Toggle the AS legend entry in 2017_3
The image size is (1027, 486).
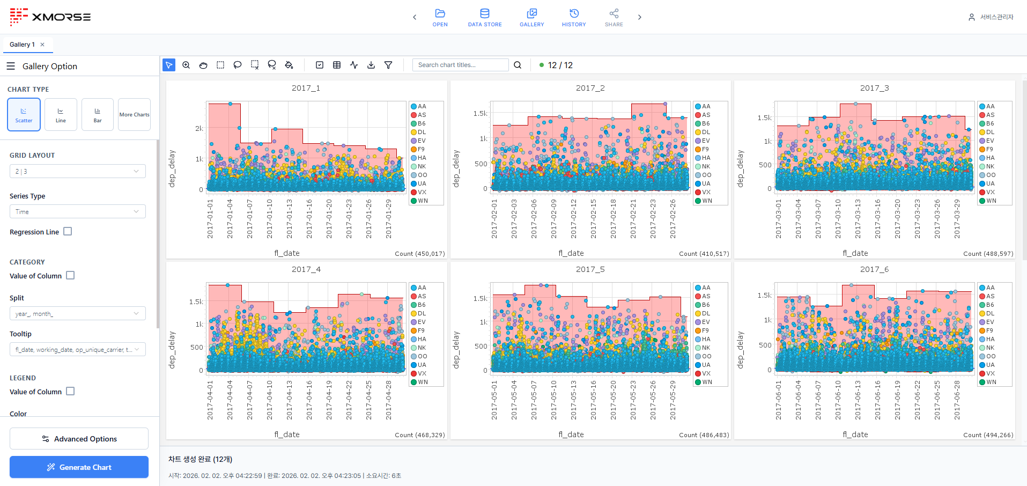(x=987, y=115)
